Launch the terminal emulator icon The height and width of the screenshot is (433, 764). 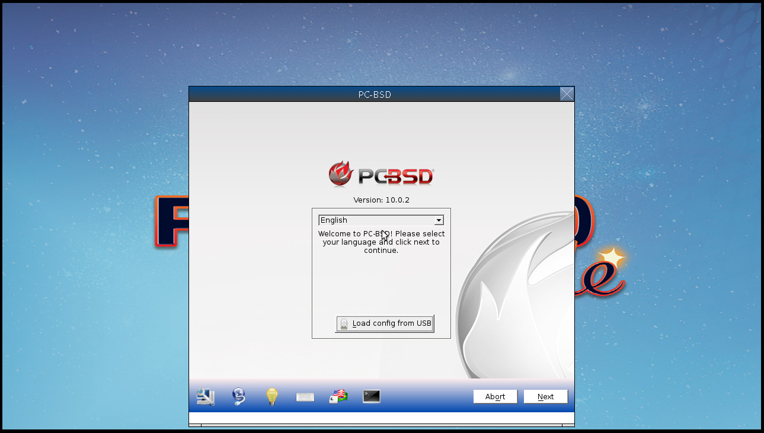371,396
